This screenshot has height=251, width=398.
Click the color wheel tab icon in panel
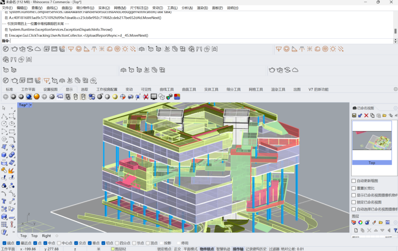(360, 223)
